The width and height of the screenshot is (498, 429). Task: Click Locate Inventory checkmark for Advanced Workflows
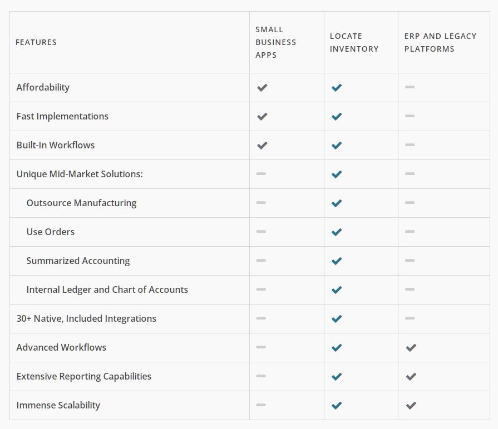[337, 347]
